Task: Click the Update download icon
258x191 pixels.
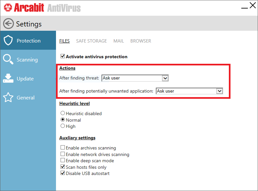Action: (8, 78)
